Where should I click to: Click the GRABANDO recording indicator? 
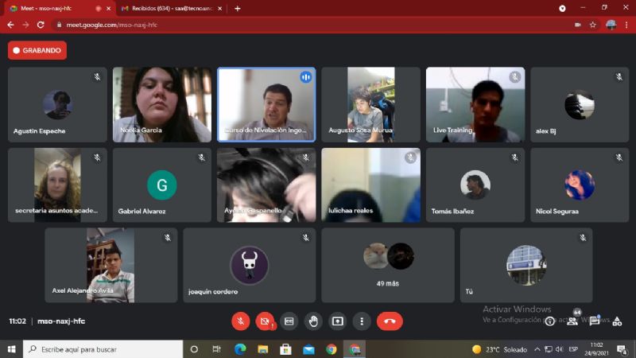click(x=37, y=50)
